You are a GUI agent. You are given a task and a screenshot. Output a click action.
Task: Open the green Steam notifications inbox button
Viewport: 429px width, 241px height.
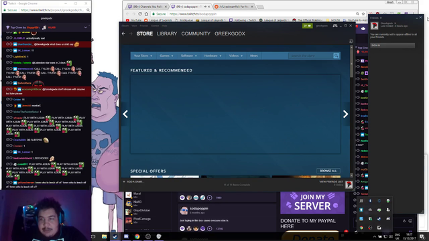click(308, 25)
